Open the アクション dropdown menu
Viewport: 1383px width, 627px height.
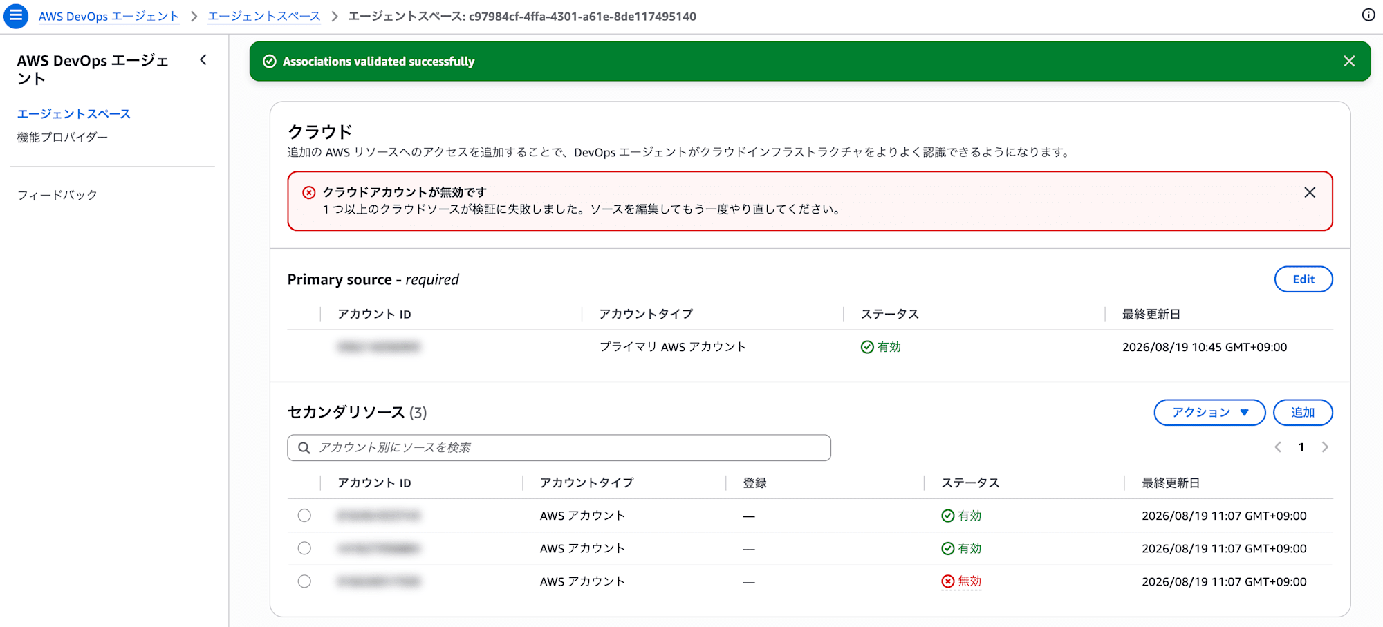click(x=1209, y=413)
